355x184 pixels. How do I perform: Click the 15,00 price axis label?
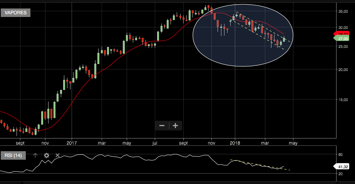click(x=343, y=100)
